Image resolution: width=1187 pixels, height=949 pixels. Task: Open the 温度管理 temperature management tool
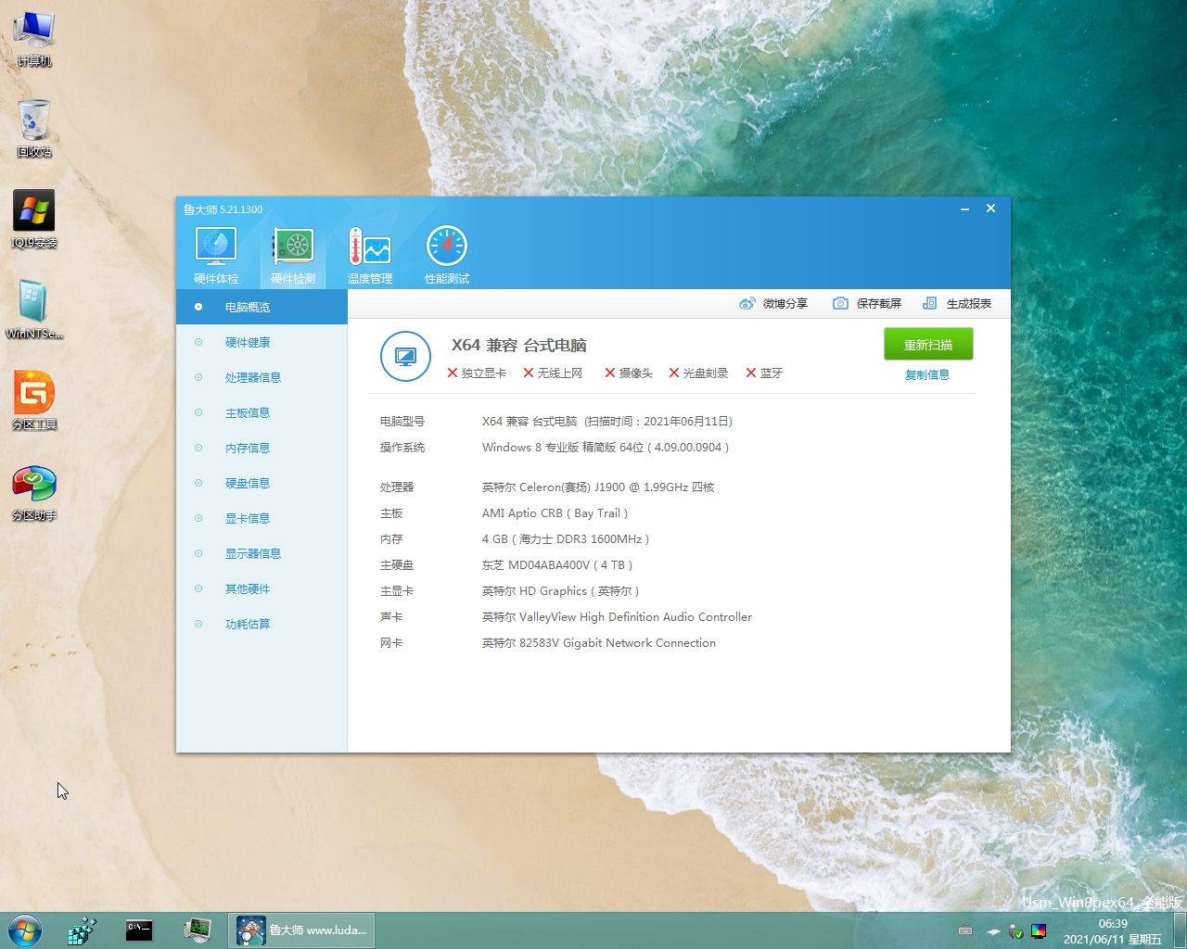click(x=370, y=255)
